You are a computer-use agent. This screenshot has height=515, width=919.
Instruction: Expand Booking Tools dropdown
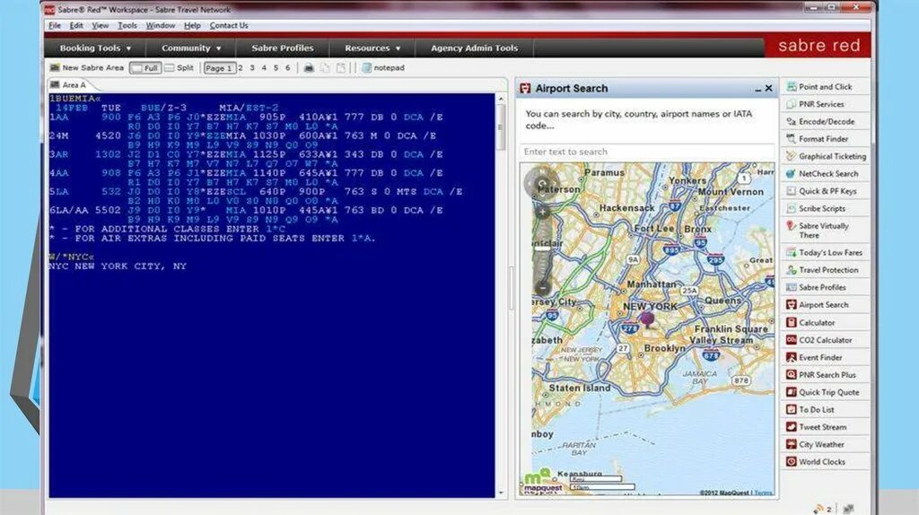coord(95,48)
